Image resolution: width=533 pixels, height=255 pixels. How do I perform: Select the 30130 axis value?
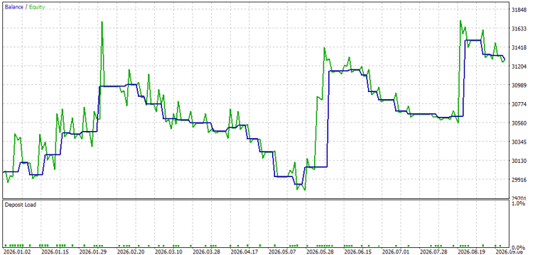[519, 161]
